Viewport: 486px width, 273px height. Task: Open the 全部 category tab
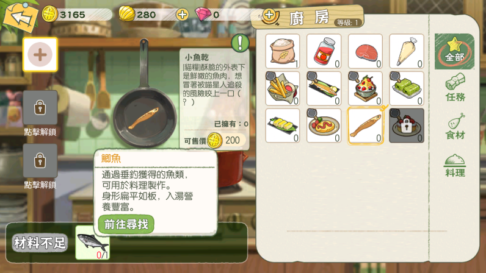click(x=454, y=51)
